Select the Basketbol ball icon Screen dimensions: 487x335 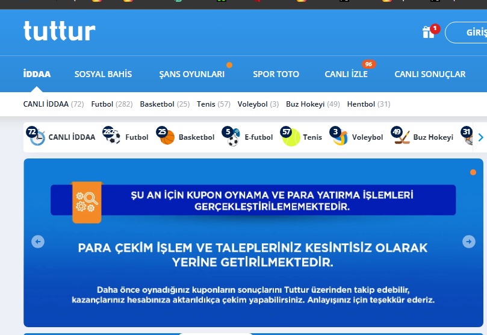point(167,137)
